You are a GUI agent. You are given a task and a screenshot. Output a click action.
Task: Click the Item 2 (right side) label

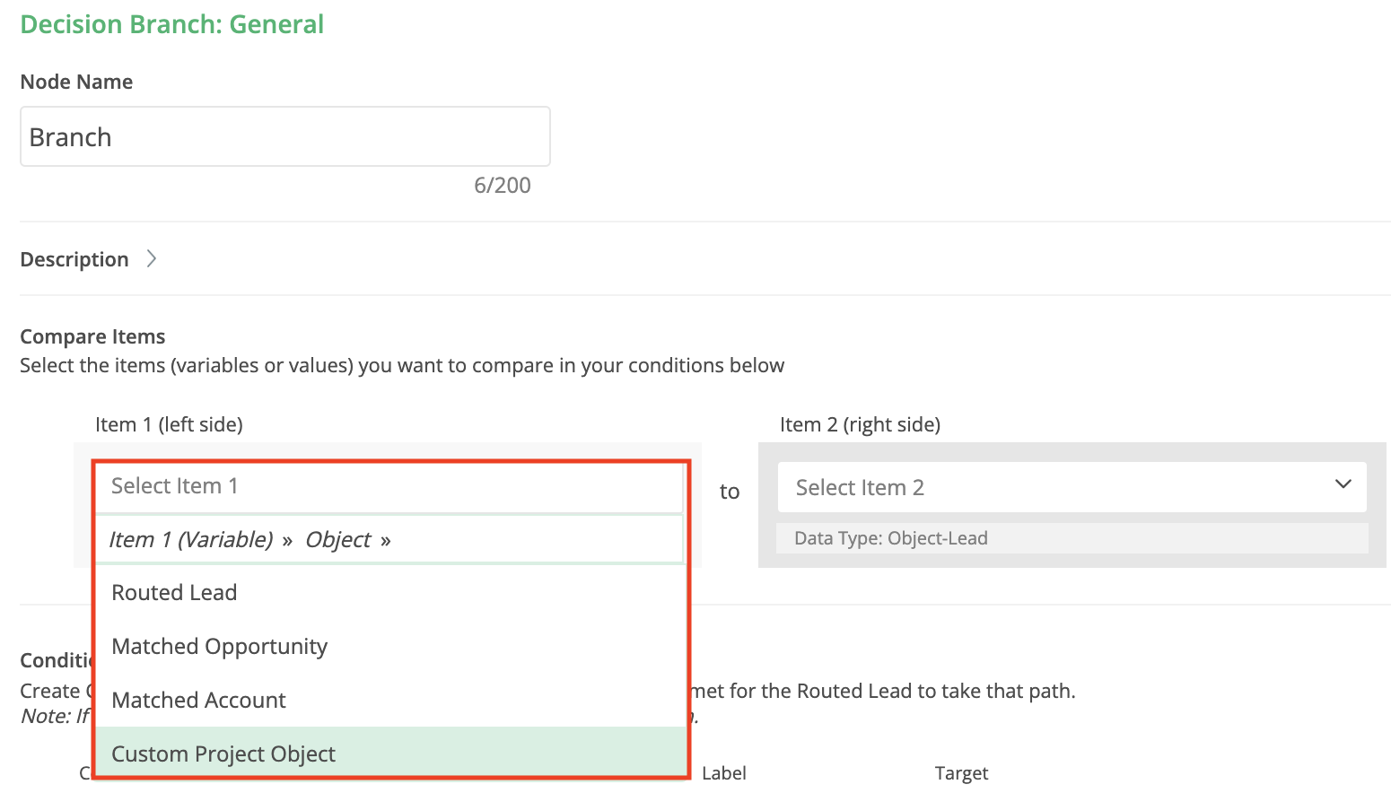859,424
